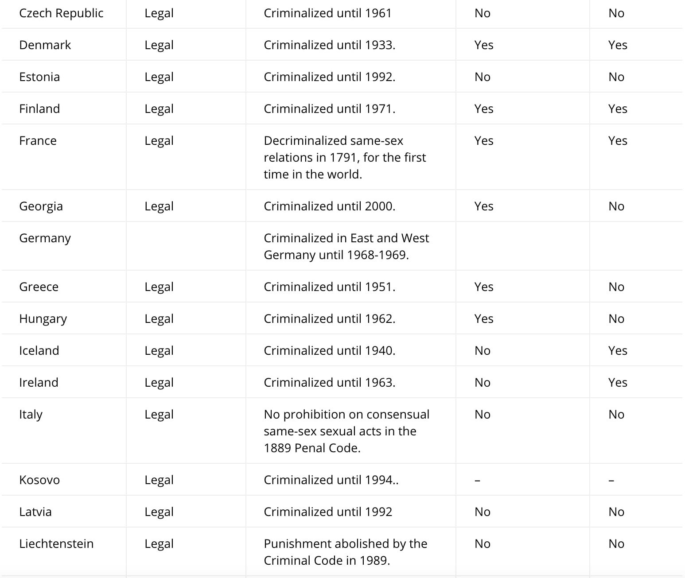Image resolution: width=685 pixels, height=578 pixels.
Task: Click the Czech Republic country name
Action: coord(61,13)
